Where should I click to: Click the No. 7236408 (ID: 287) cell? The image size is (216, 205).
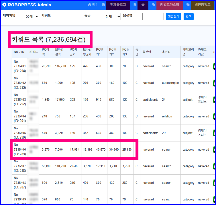click(x=20, y=183)
